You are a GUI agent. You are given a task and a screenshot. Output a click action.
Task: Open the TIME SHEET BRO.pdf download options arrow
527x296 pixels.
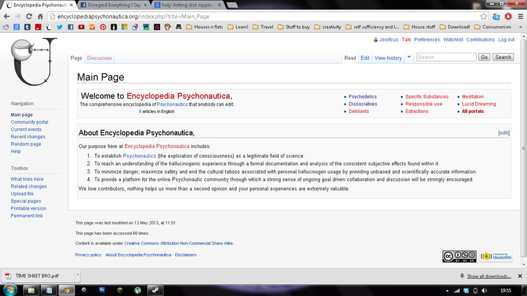(x=77, y=275)
